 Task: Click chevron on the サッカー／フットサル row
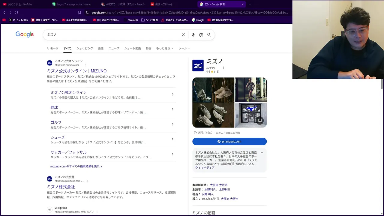172,154
